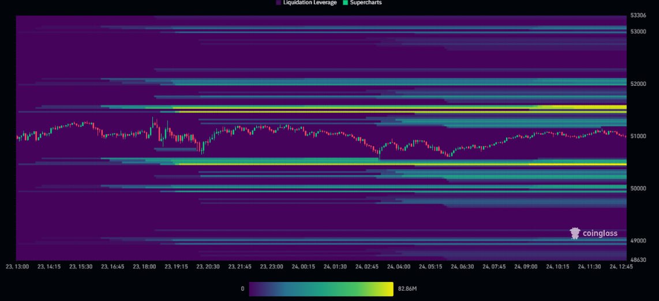The image size is (659, 301).
Task: Click the bright yellow end of the color scale
Action: (x=390, y=289)
